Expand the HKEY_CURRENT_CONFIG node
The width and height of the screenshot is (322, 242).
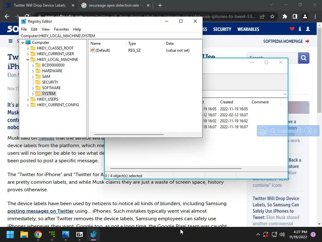coord(28,105)
